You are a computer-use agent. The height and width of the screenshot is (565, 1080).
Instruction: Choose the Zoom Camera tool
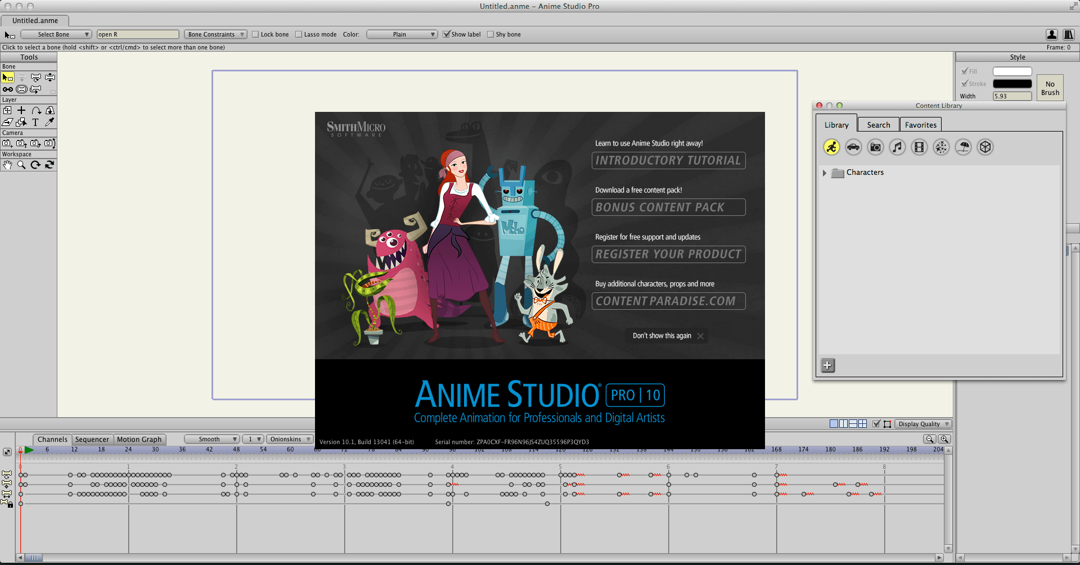click(22, 143)
